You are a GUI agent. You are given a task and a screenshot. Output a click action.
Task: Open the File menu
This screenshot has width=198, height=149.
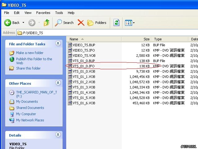tap(6, 13)
